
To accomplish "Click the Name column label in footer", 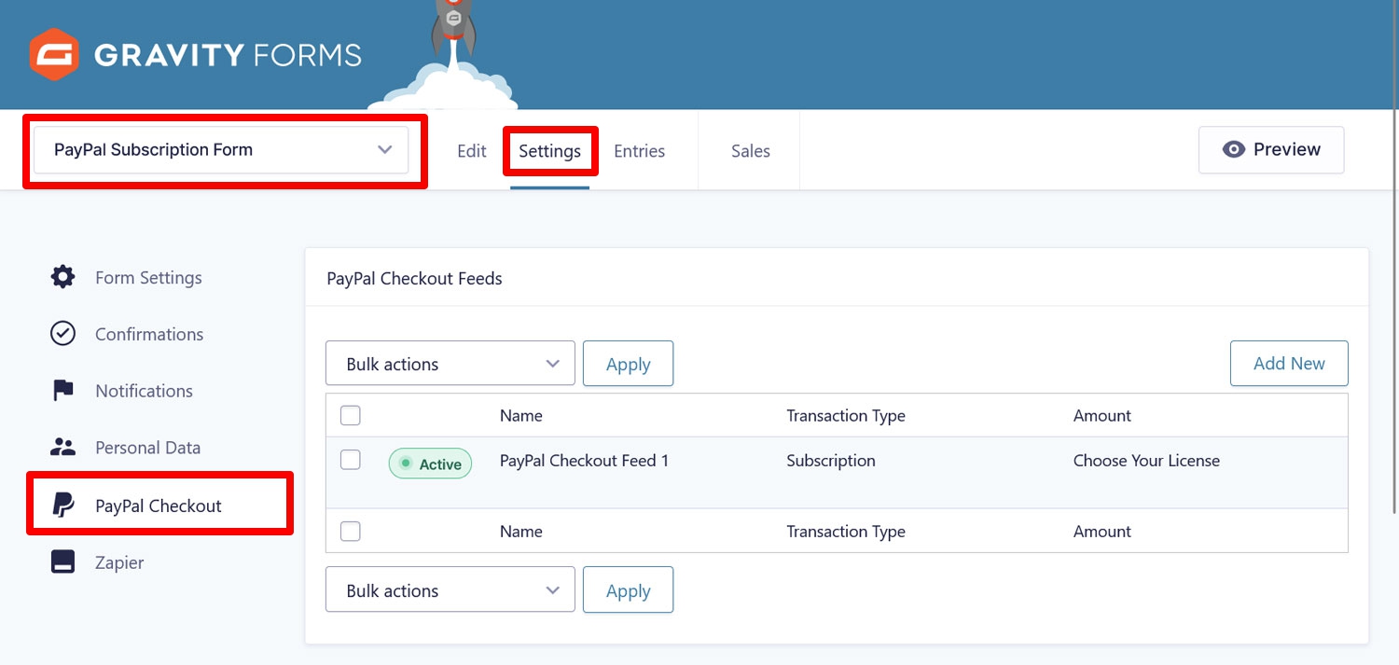I will pyautogui.click(x=520, y=532).
